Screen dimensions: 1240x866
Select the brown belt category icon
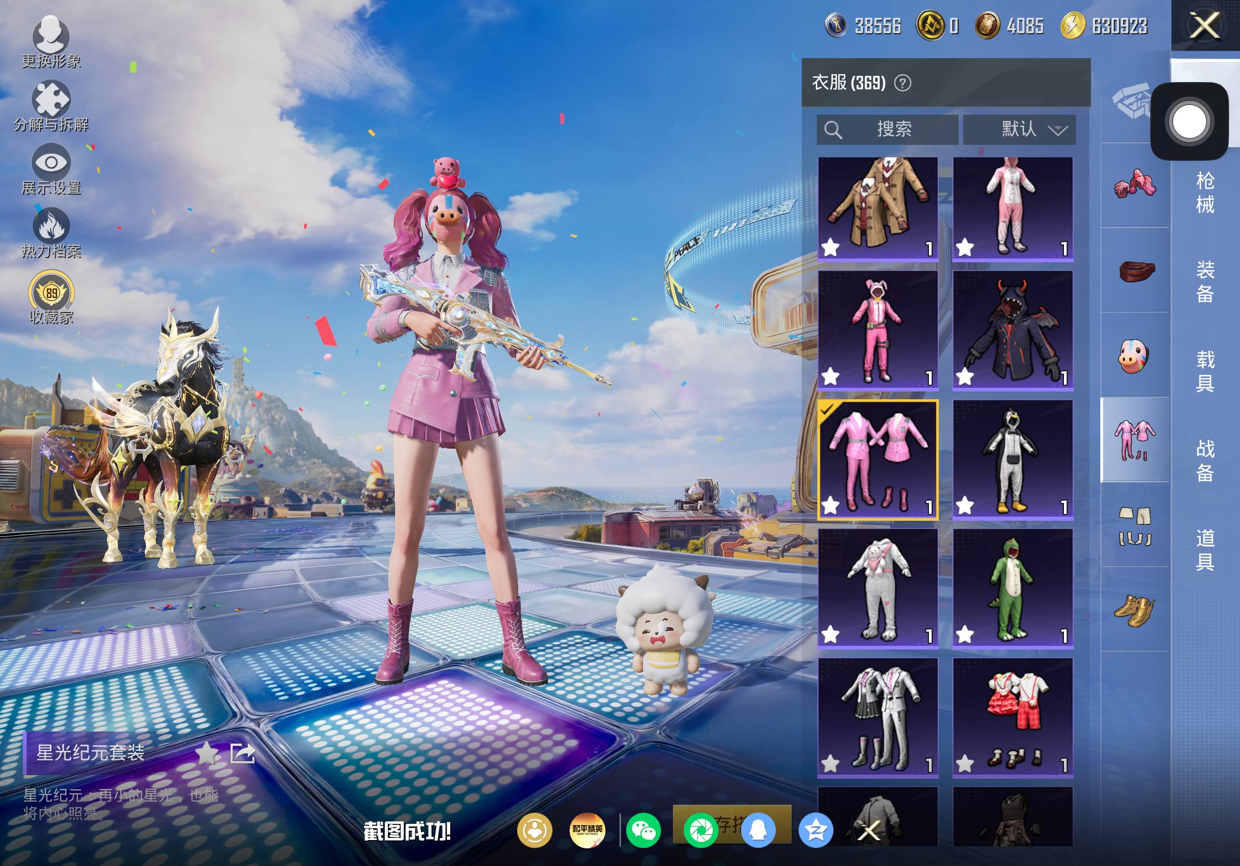pos(1136,270)
